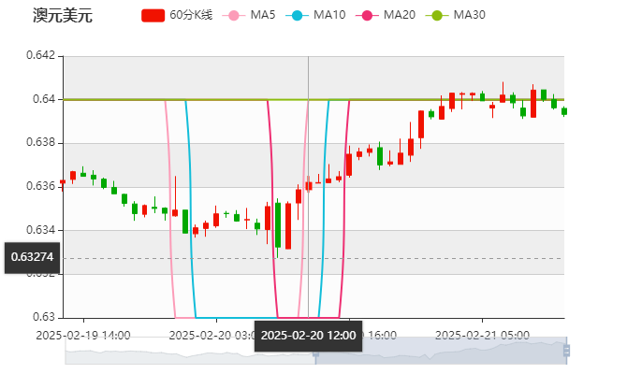Viewport: 627px width, 374px height.
Task: Click the 2025-02-21 05:00 x-axis label
Action: [x=482, y=335]
